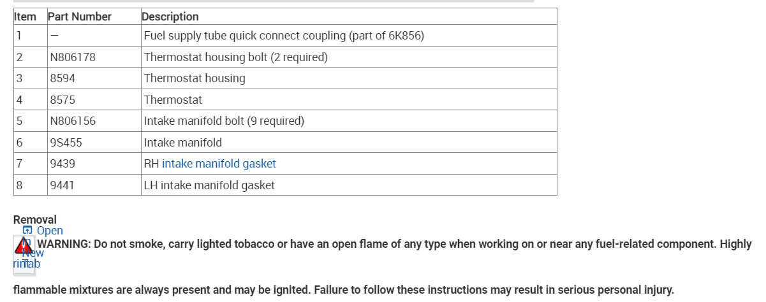Click the Fuel supply tube quick connect description
Image resolution: width=766 pixels, height=302 pixels.
point(284,36)
